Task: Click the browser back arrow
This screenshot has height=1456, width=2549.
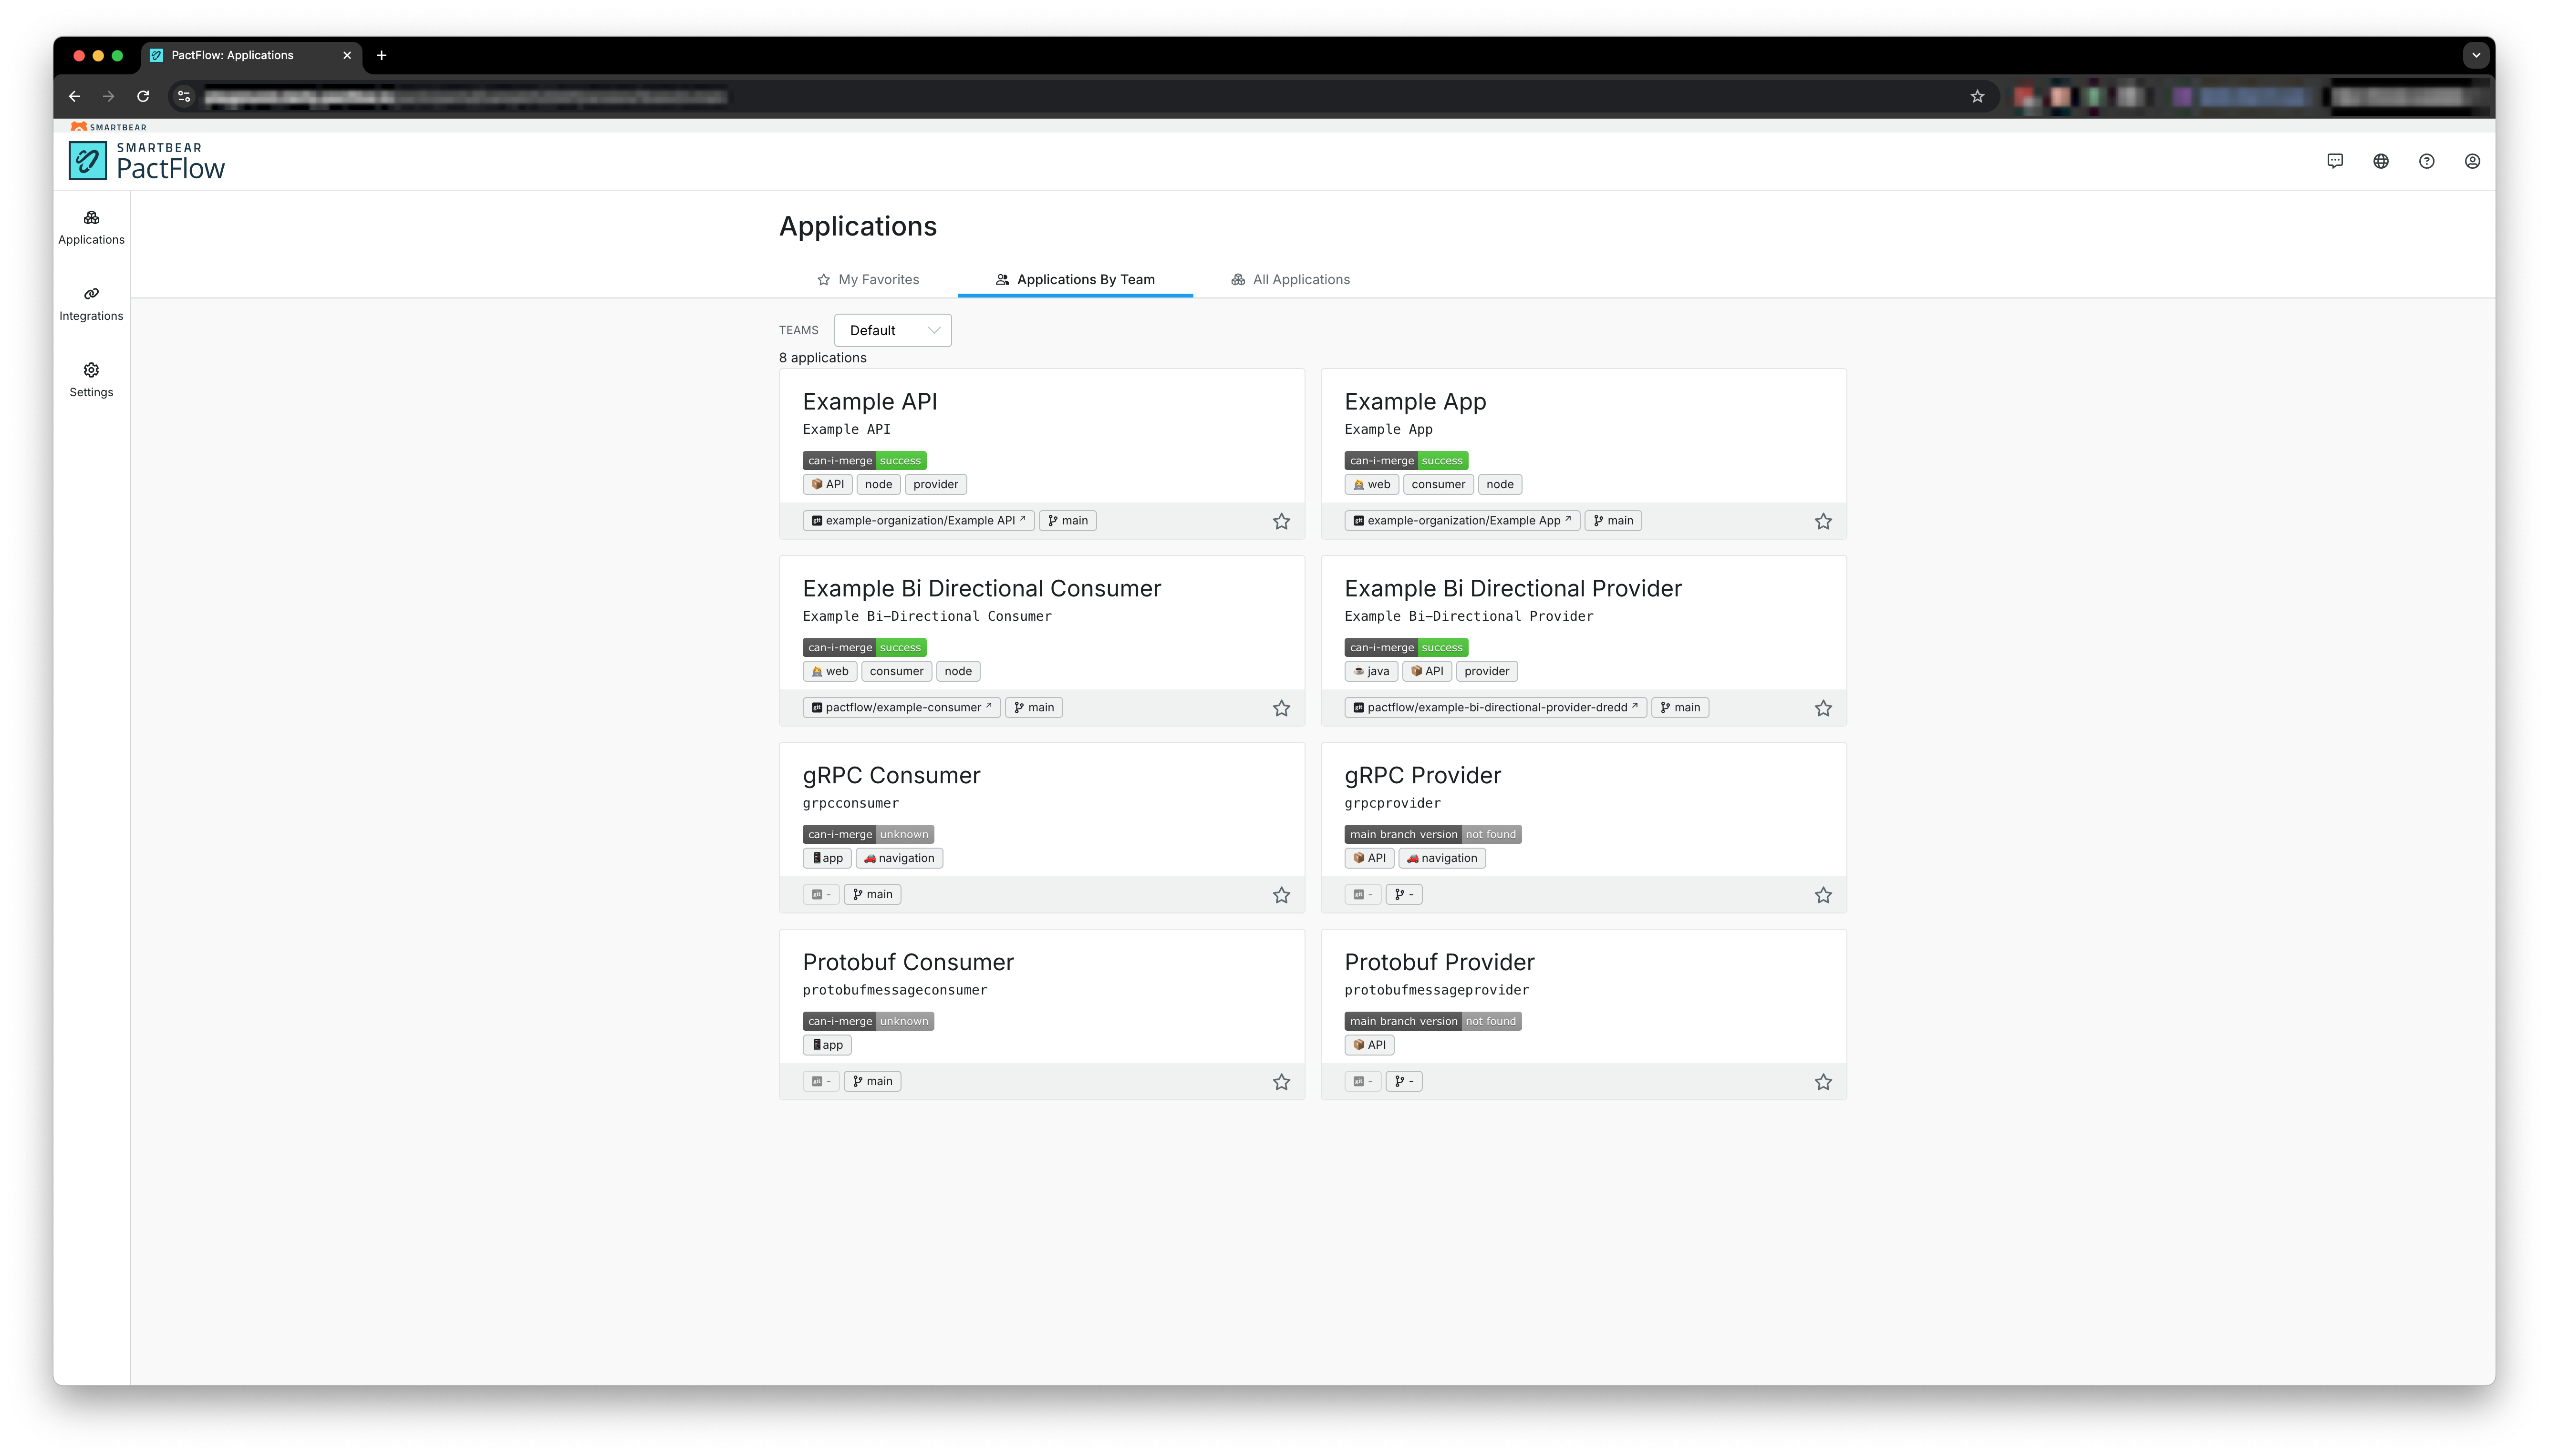Action: pyautogui.click(x=74, y=96)
